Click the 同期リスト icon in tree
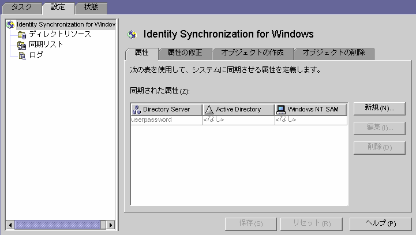 [21, 45]
